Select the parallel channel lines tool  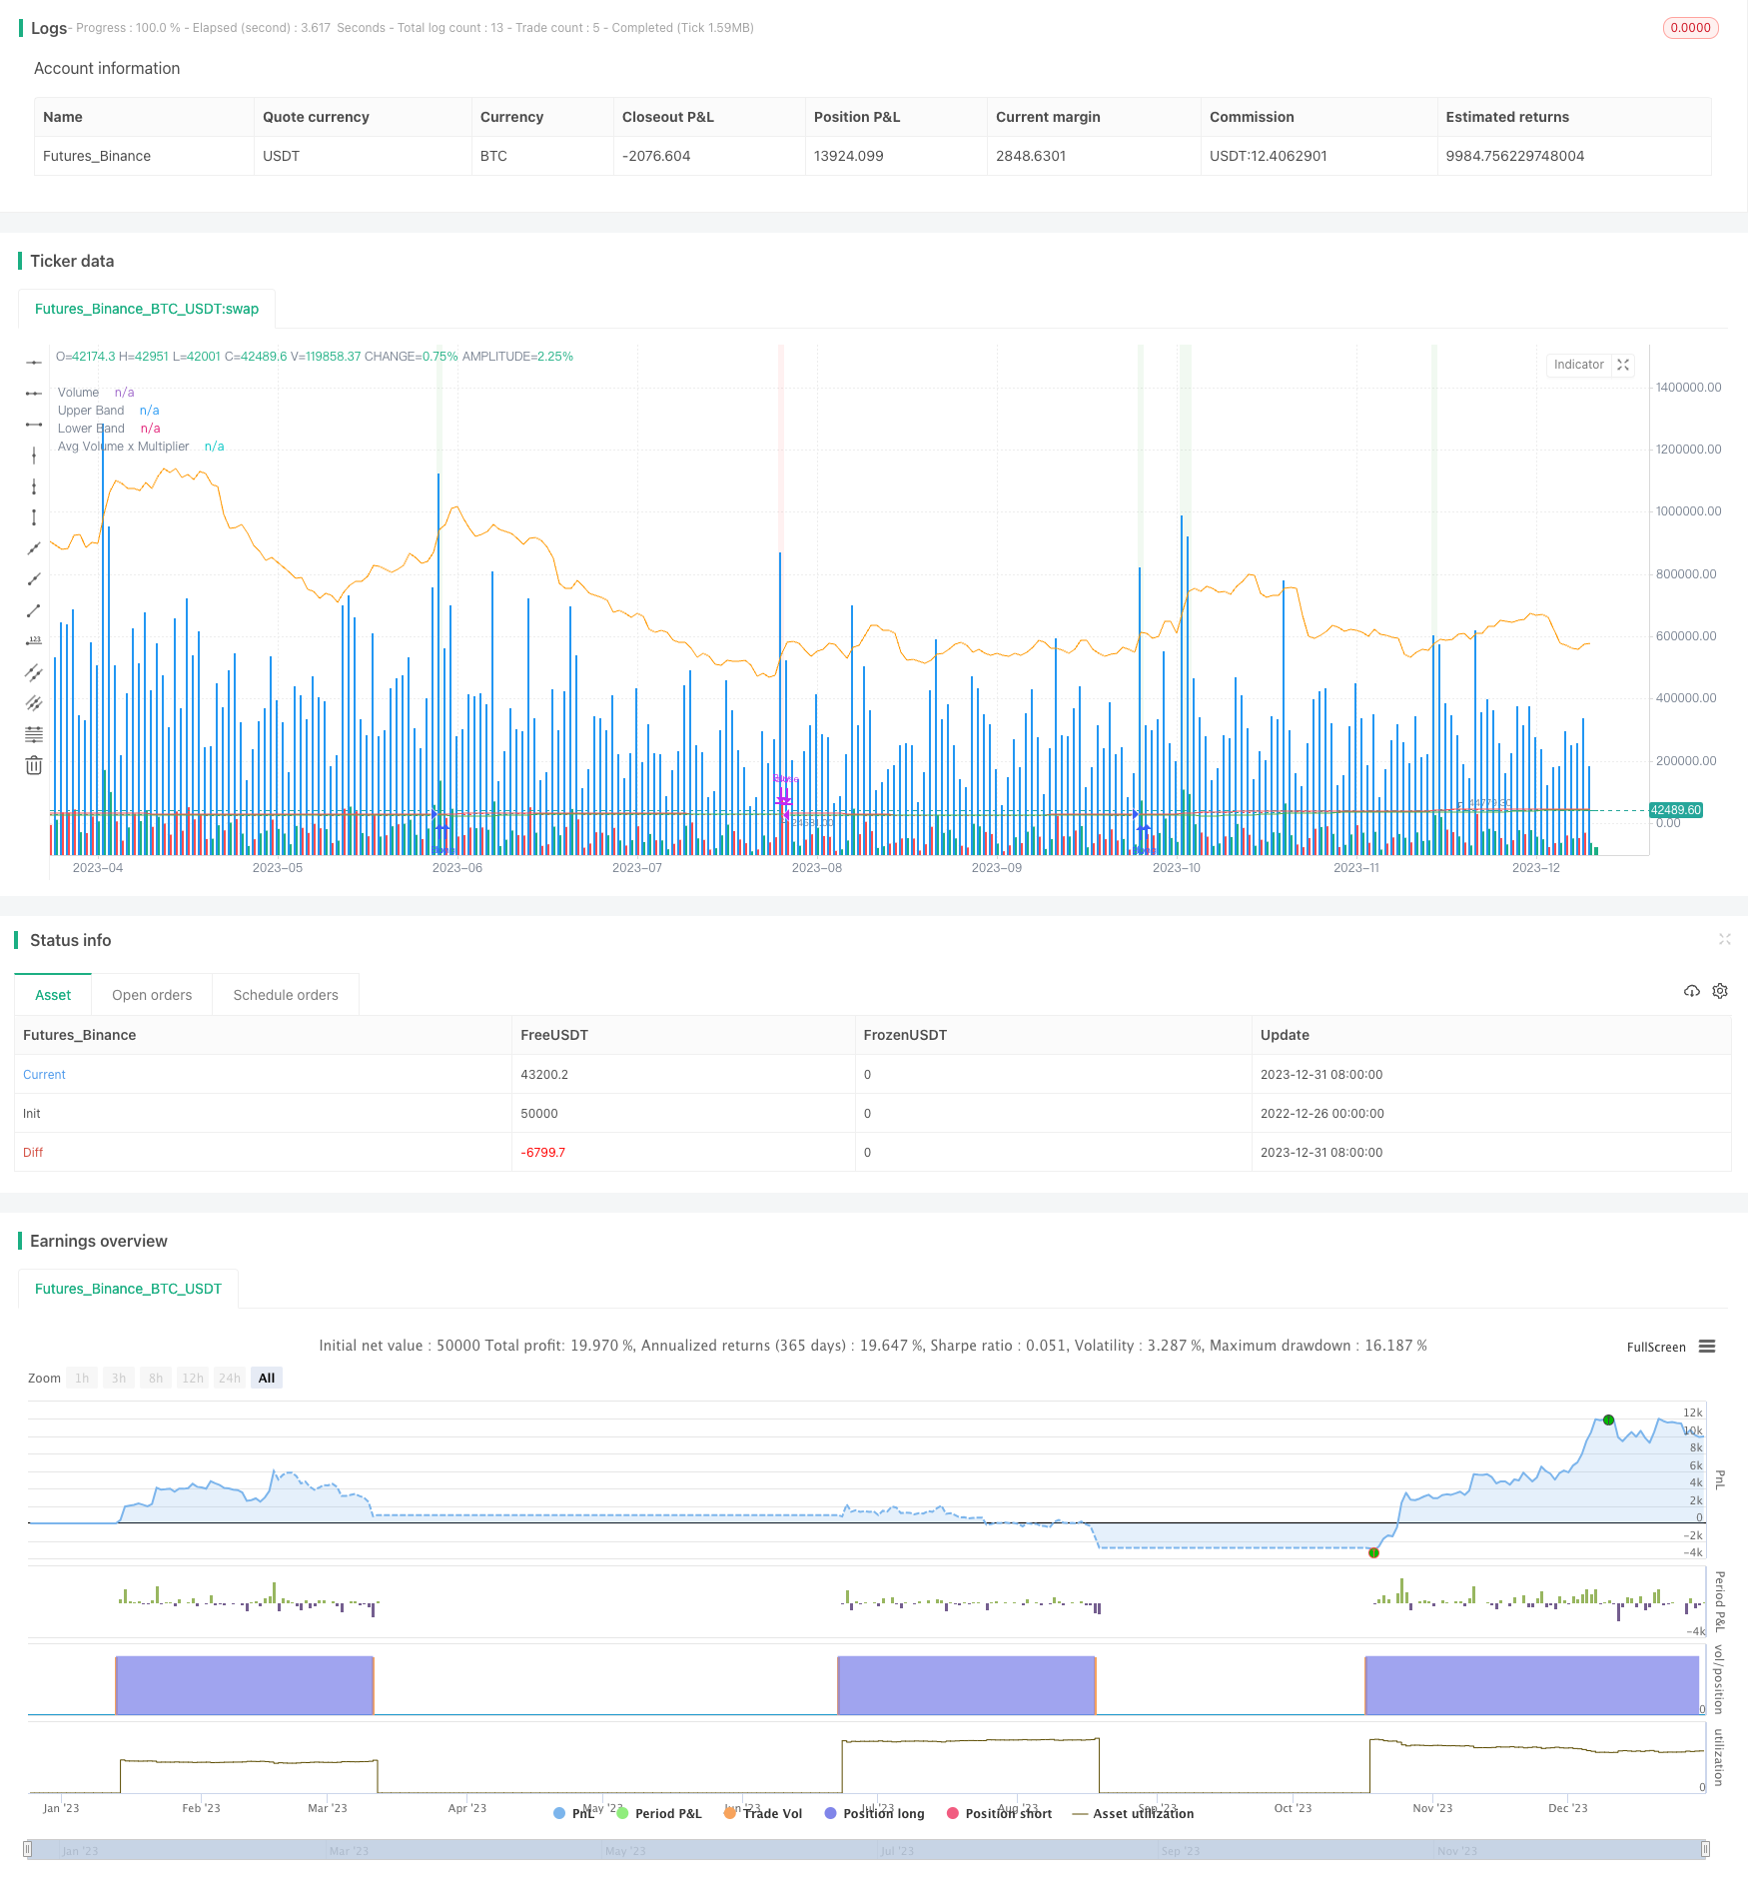34,672
